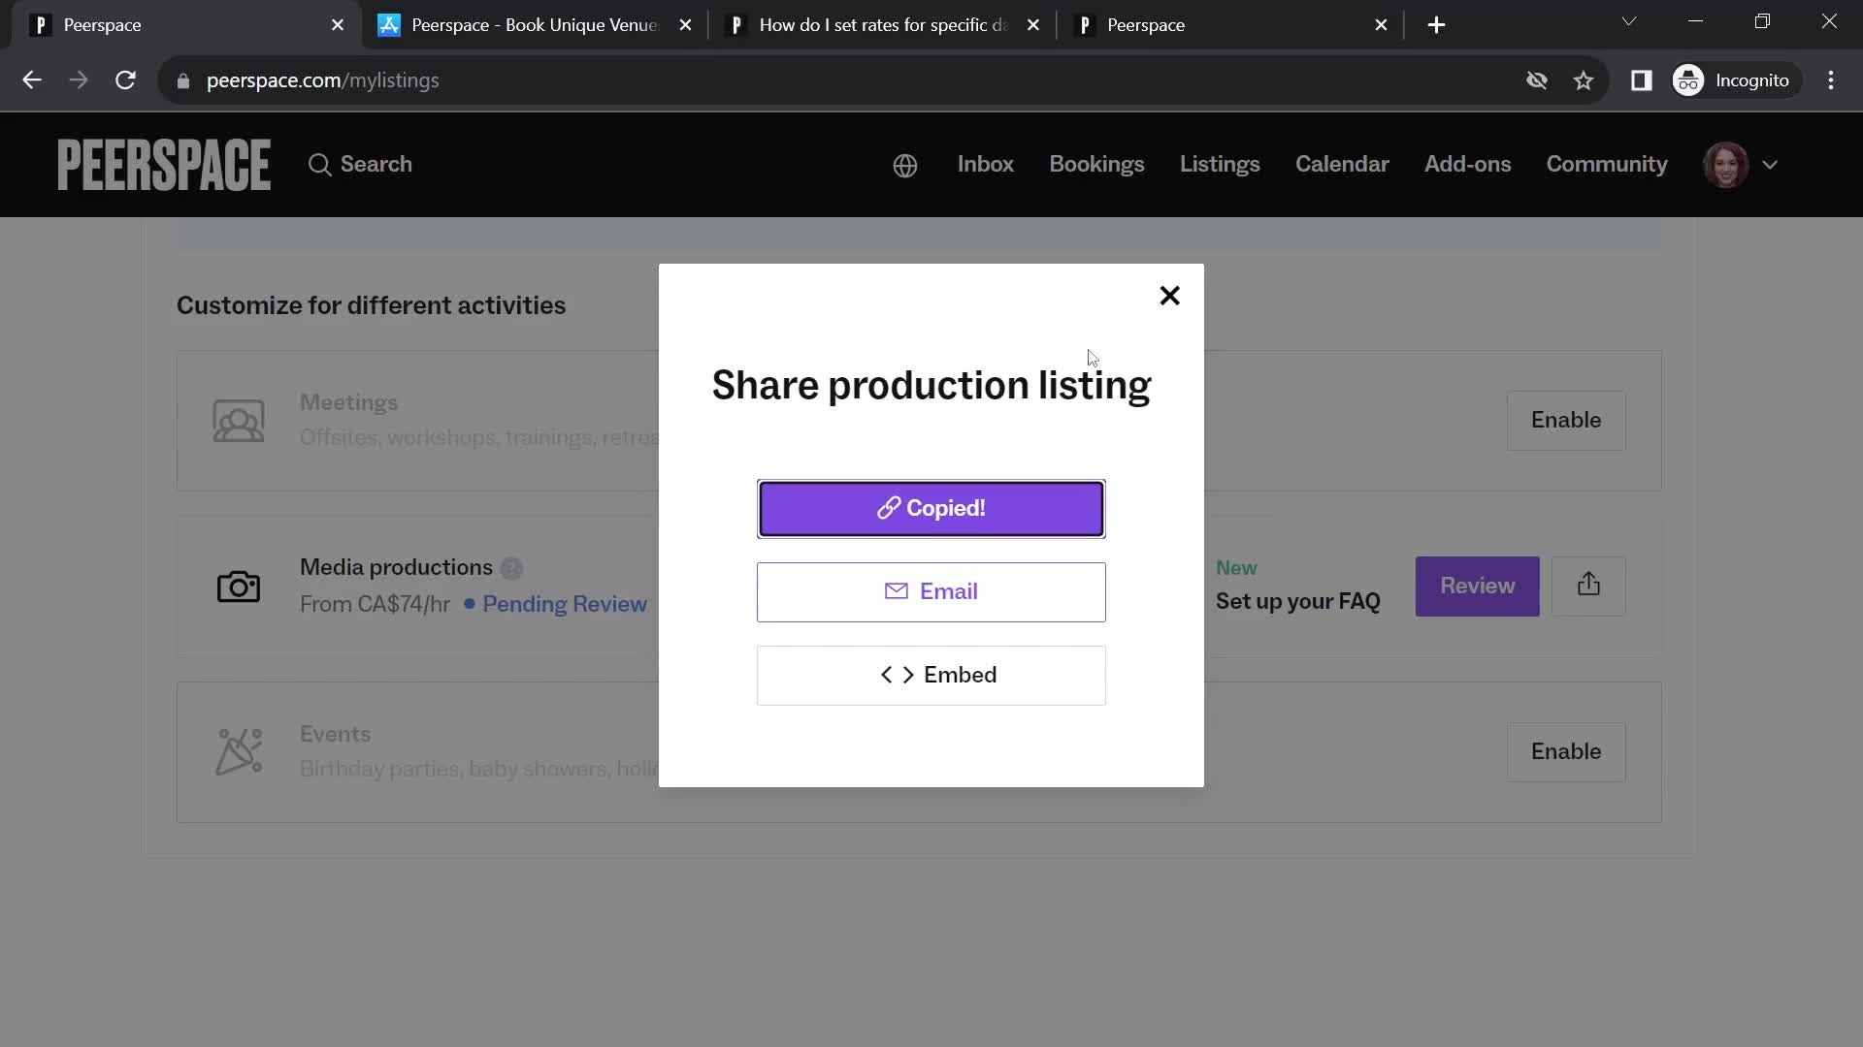The image size is (1863, 1047).
Task: Click the user profile avatar icon
Action: [1726, 164]
